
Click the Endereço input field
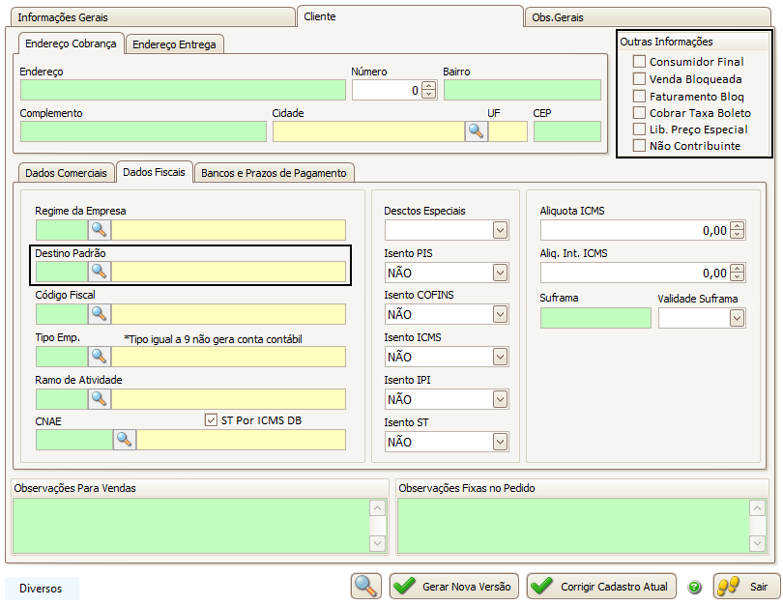pos(183,90)
